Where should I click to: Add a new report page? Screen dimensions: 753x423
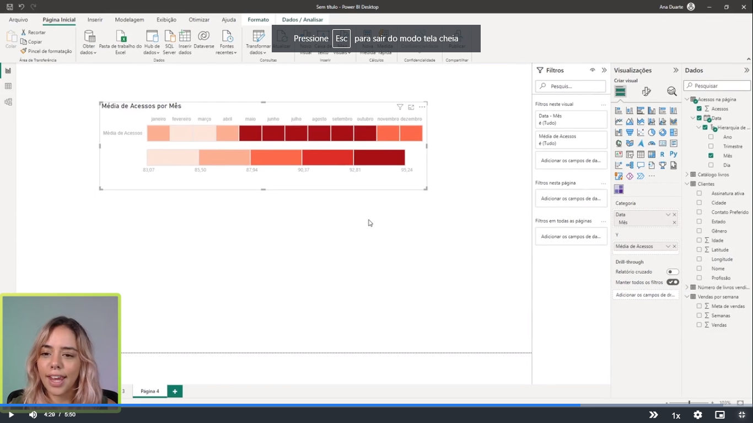click(175, 391)
